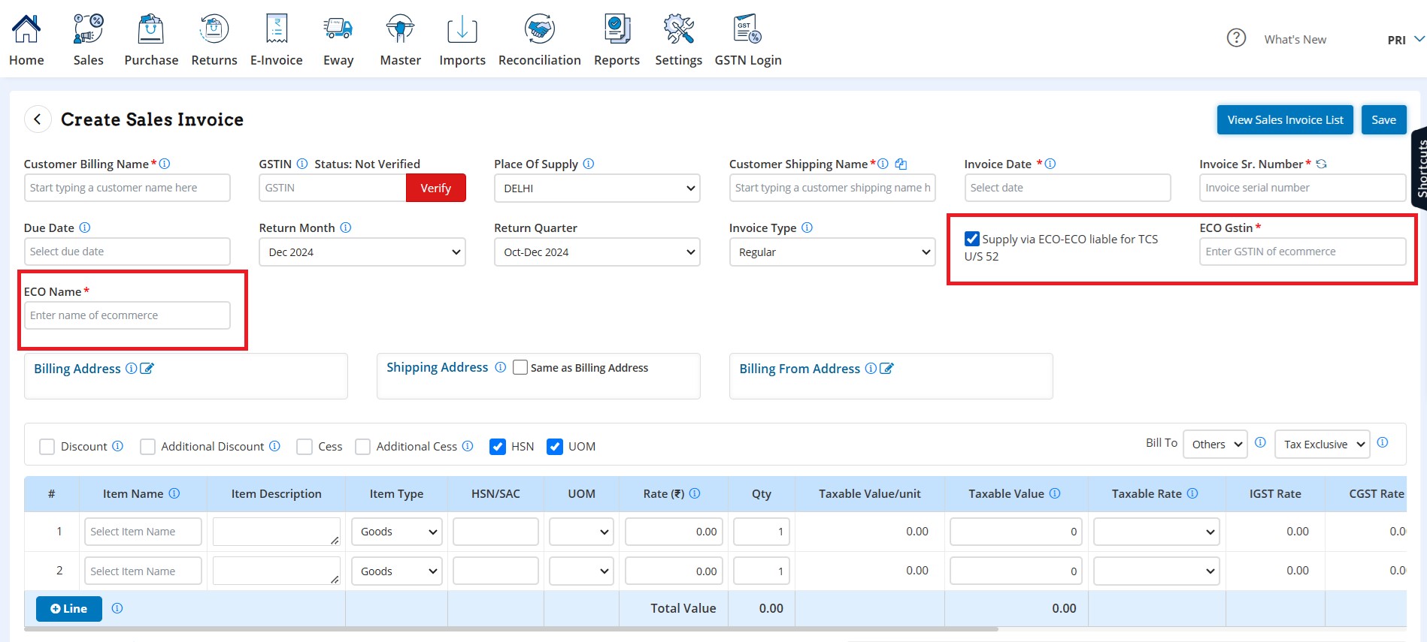Open Item Type dropdown in row 1
Image resolution: width=1427 pixels, height=642 pixels.
click(x=396, y=532)
